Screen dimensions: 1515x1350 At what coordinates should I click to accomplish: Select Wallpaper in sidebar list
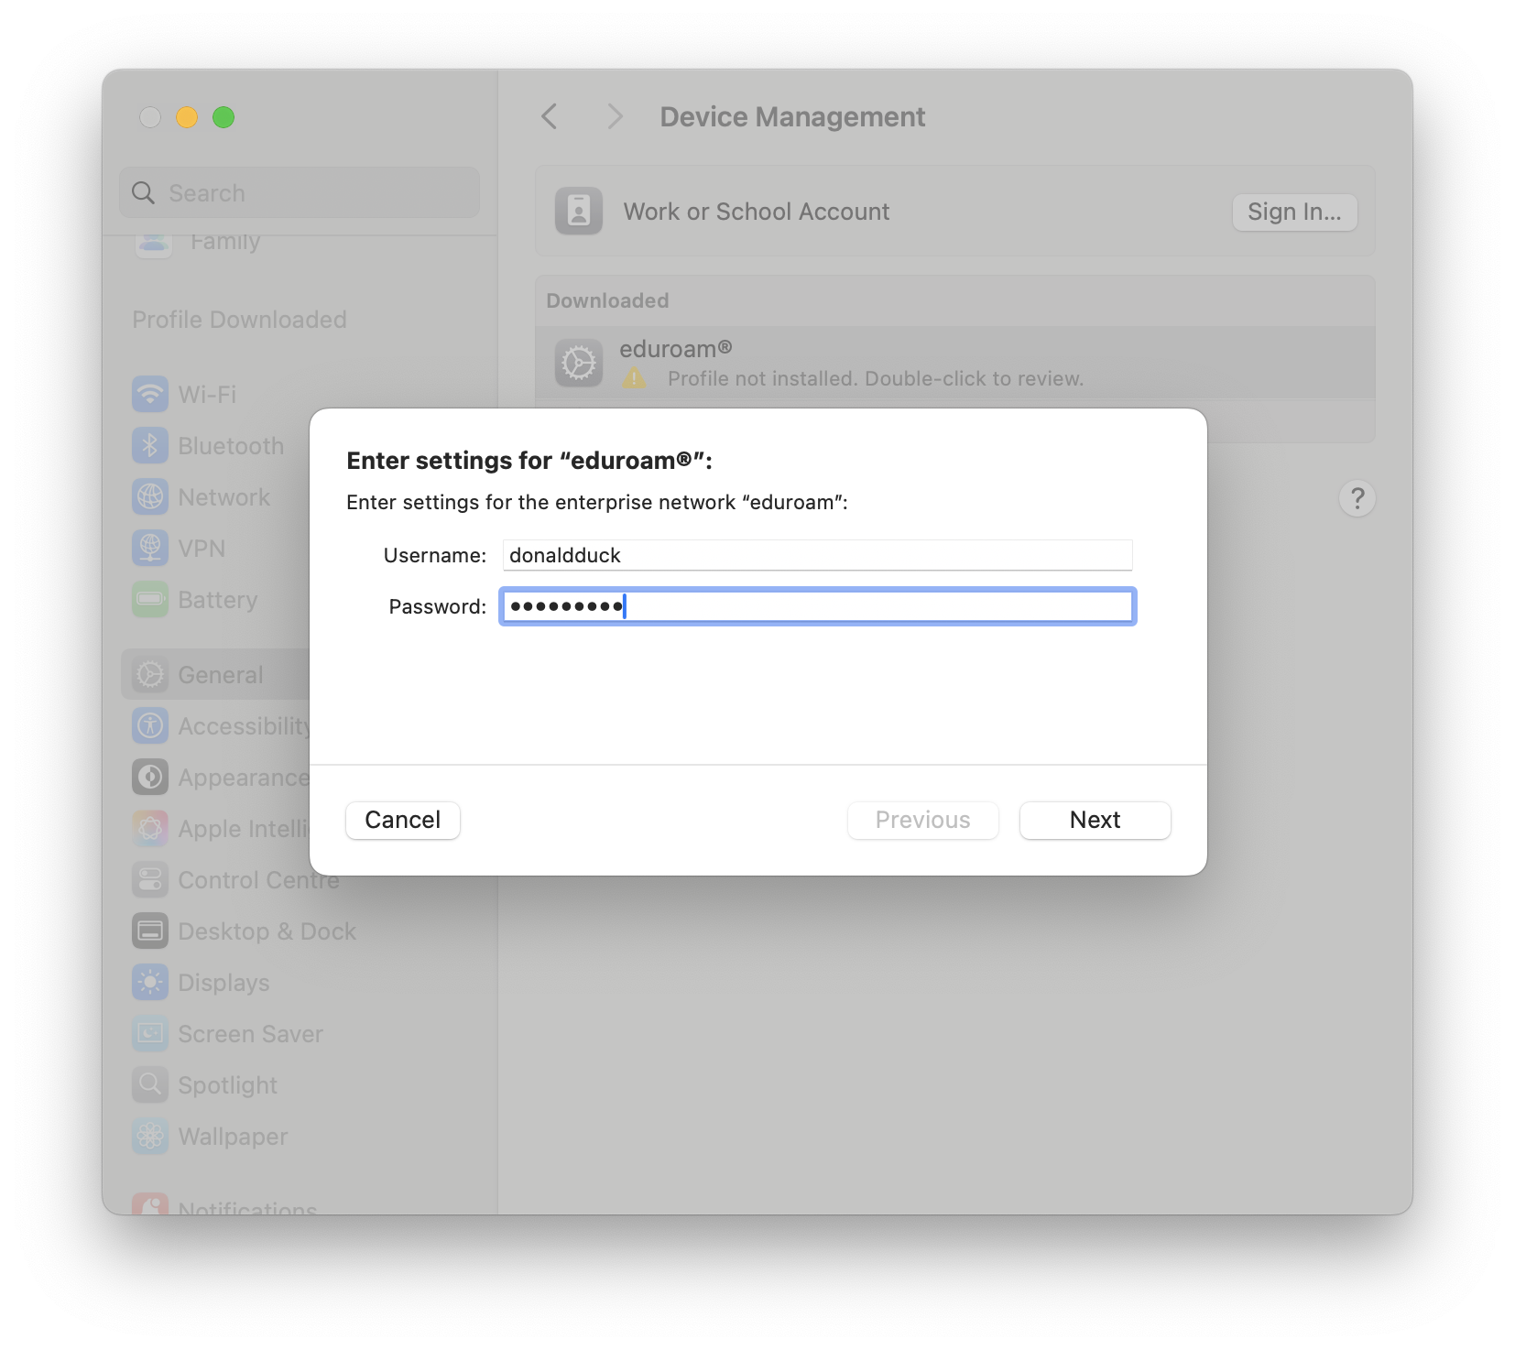coord(233,1137)
